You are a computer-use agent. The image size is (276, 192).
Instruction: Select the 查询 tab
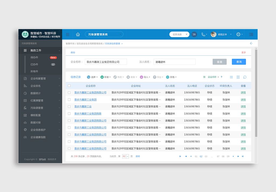[73, 52]
